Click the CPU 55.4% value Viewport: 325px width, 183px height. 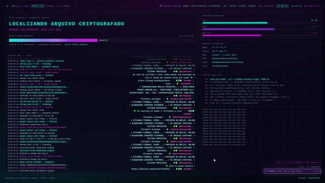pyautogui.click(x=314, y=20)
